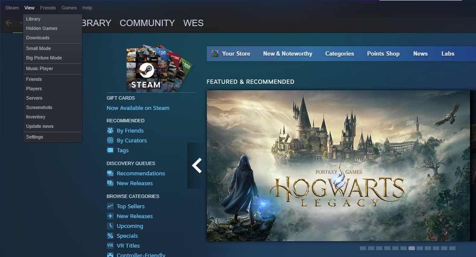The image size is (476, 257).
Task: Open Settings from View menu
Action: 53,137
